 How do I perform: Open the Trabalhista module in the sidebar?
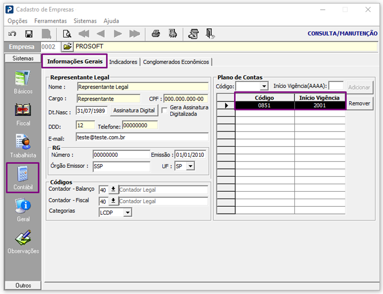coord(23,146)
